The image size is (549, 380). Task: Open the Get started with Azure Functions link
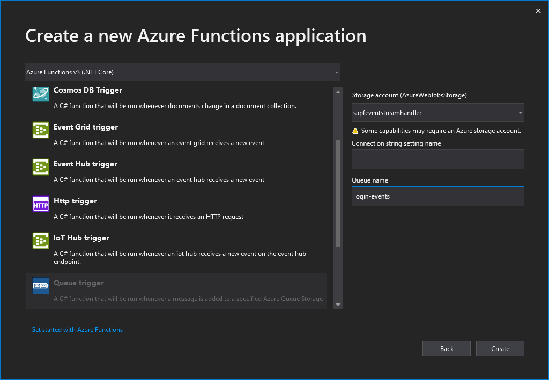coord(77,330)
